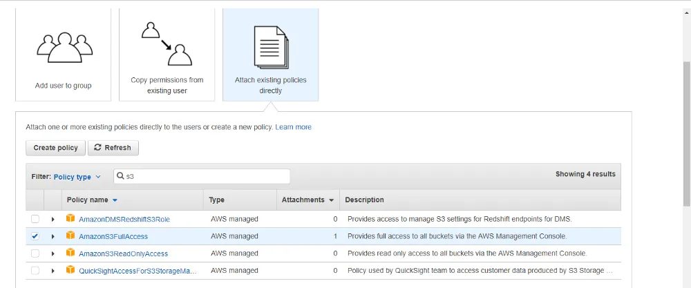Click the QuickSight policy description text
The image size is (691, 288).
(480, 270)
